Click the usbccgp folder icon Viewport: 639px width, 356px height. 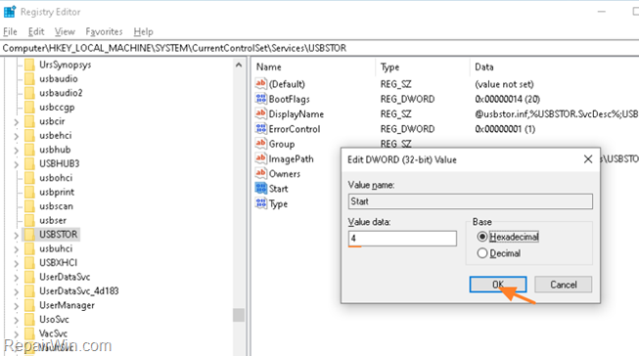coord(29,108)
